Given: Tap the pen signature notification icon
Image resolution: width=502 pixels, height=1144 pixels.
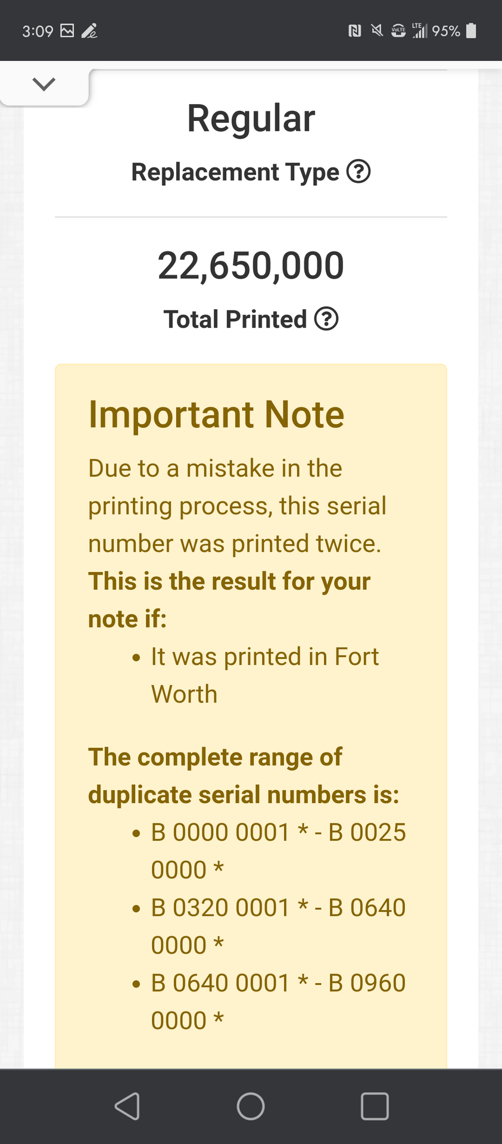Looking at the screenshot, I should coord(89,30).
